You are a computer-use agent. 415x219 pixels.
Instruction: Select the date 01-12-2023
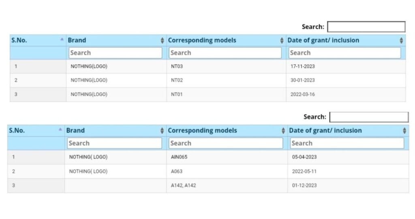click(304, 185)
